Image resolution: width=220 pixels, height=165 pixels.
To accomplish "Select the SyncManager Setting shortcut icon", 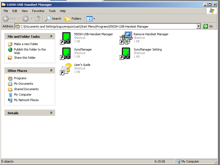I will tap(125, 54).
